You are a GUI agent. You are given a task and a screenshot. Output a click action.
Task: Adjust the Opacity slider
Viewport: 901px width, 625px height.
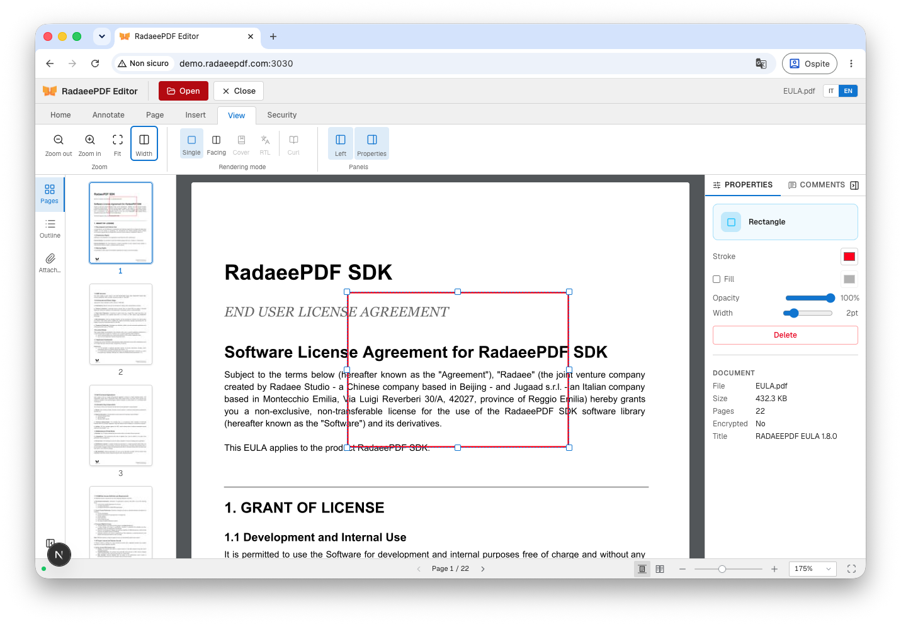click(x=810, y=298)
